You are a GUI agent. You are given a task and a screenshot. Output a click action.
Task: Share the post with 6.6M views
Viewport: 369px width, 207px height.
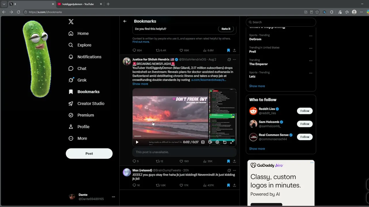pos(234,50)
